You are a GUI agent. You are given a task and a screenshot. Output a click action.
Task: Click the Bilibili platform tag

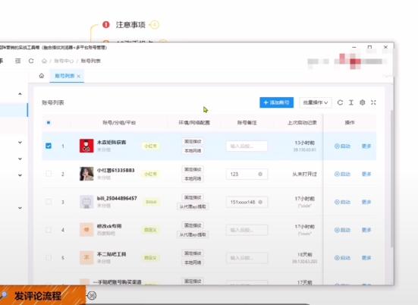pos(151,202)
